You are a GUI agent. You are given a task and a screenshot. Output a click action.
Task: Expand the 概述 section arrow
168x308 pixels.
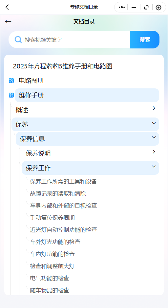click(x=154, y=108)
